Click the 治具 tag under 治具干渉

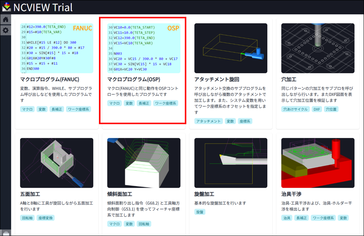click(x=287, y=218)
